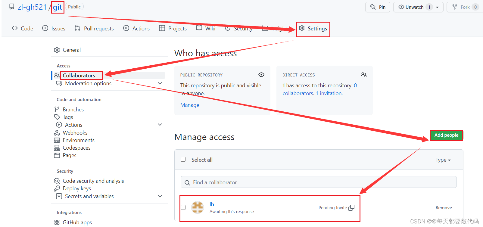Click the Moderation options comment icon
This screenshot has height=227, width=483.
click(59, 83)
